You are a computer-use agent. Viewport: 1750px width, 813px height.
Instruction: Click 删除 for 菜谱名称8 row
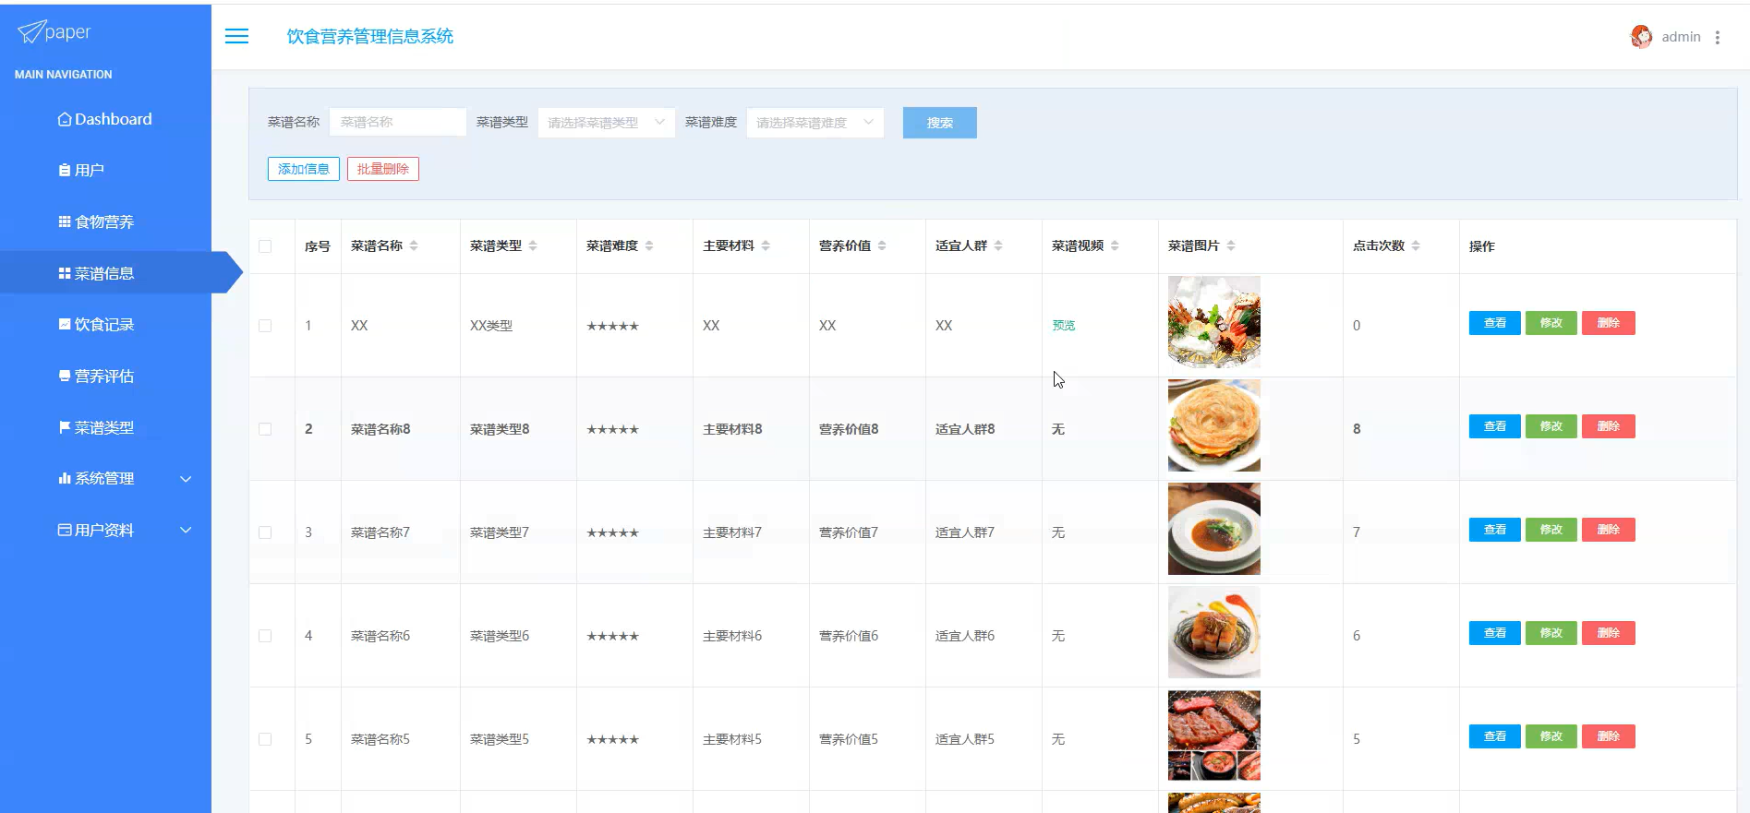[x=1609, y=426]
